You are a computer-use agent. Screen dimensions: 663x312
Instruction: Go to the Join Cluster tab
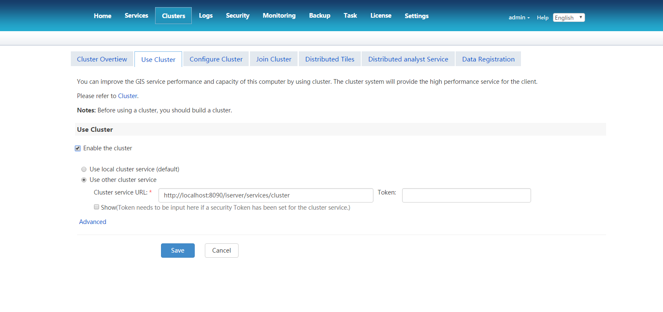tap(274, 59)
